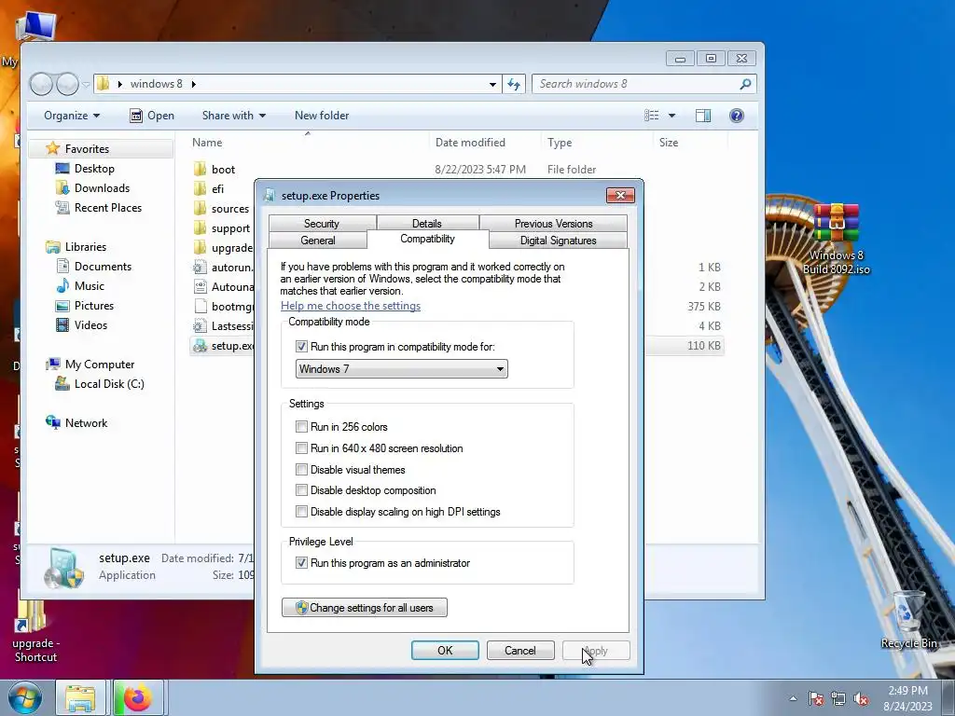Click the network tray icon
This screenshot has width=955, height=716.
(x=838, y=699)
